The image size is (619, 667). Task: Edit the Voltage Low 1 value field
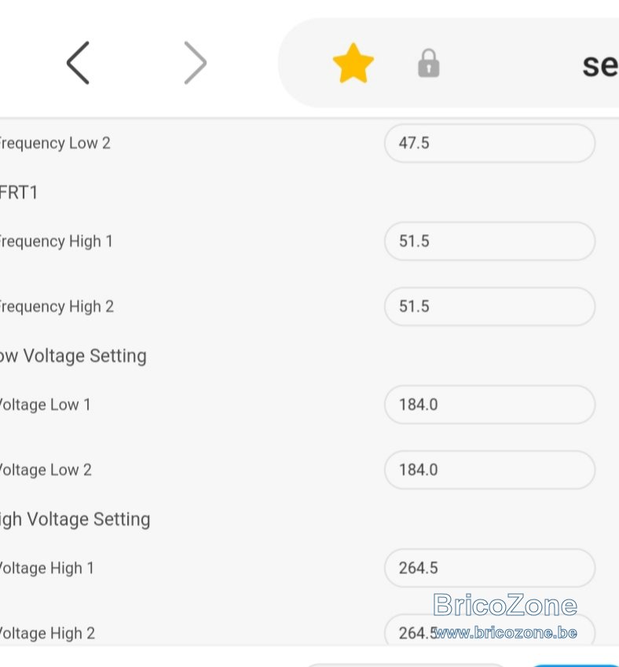click(x=489, y=405)
